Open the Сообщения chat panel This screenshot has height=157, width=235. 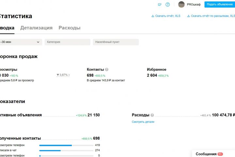[206, 154]
